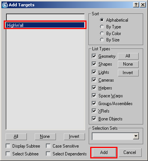Uncheck the Groups/Assemblies list type

point(94,103)
